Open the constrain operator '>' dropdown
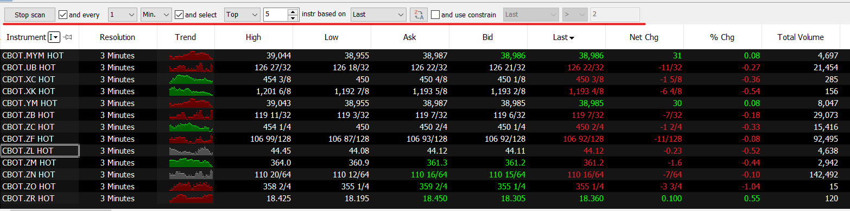 (575, 15)
